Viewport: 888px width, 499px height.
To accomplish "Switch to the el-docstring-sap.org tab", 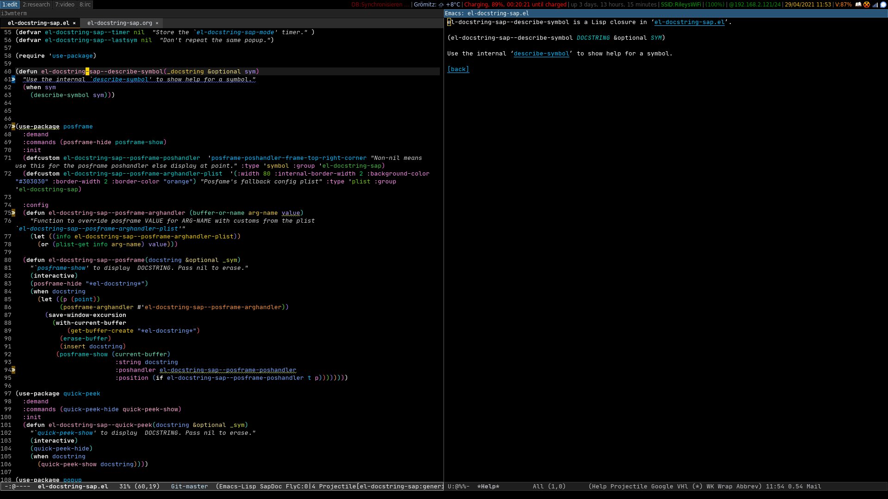I will [119, 23].
